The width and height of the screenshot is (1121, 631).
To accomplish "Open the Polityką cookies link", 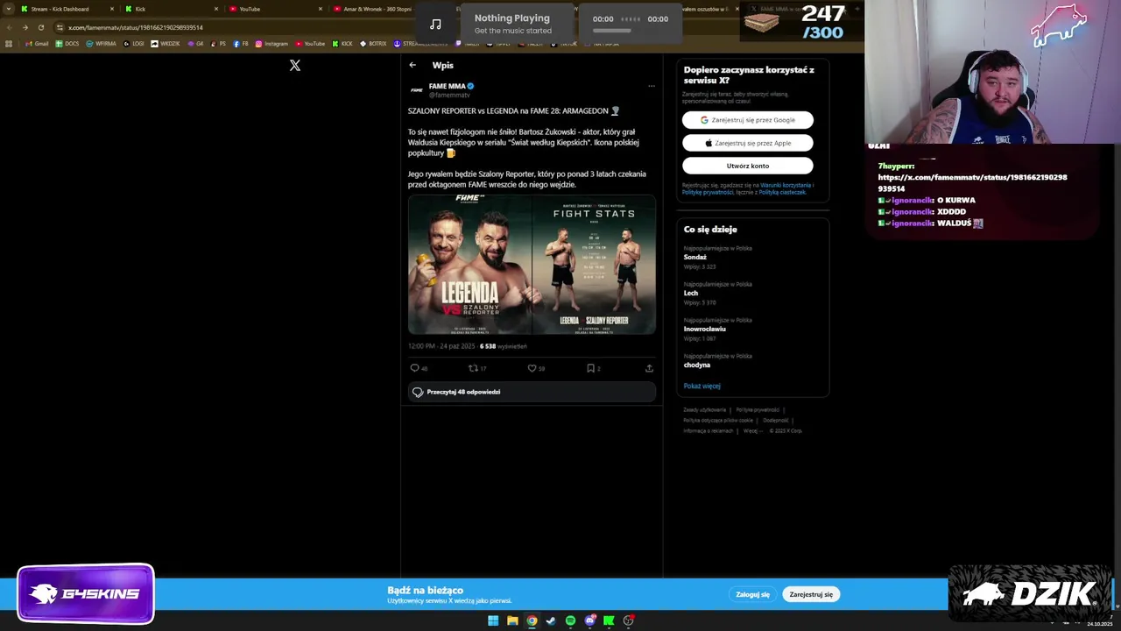I will click(x=782, y=192).
